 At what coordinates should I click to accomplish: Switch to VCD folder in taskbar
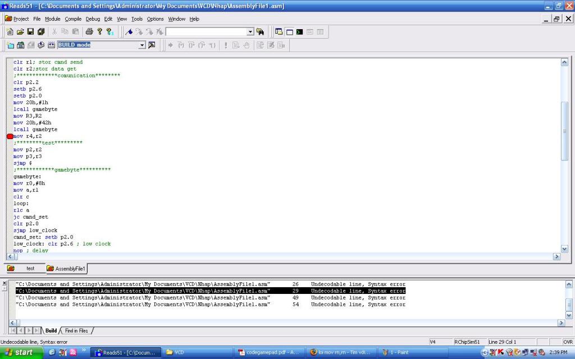(196, 352)
